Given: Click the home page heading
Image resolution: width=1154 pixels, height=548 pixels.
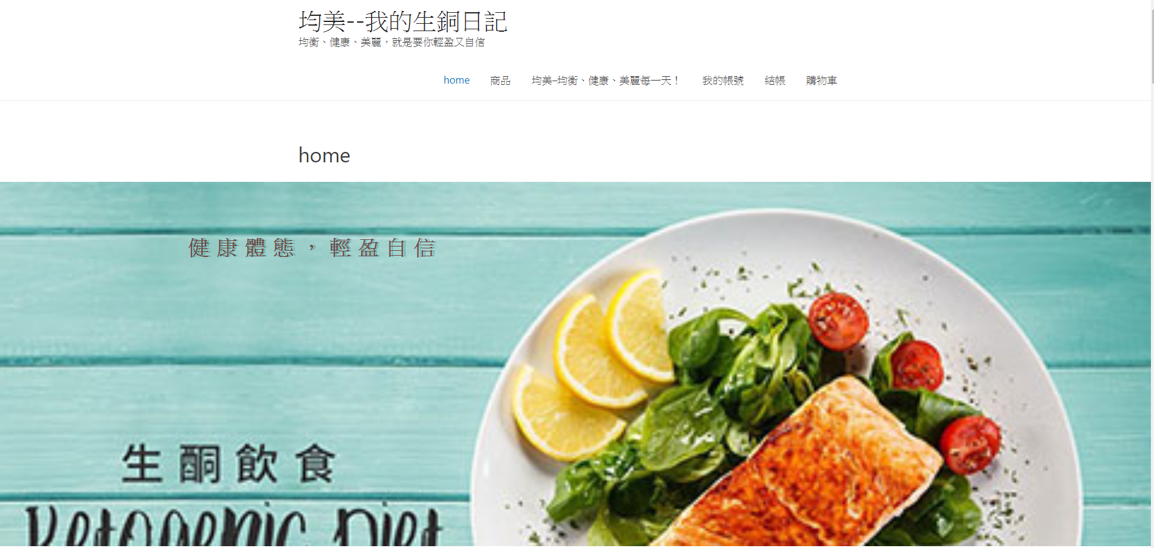Looking at the screenshot, I should tap(324, 155).
